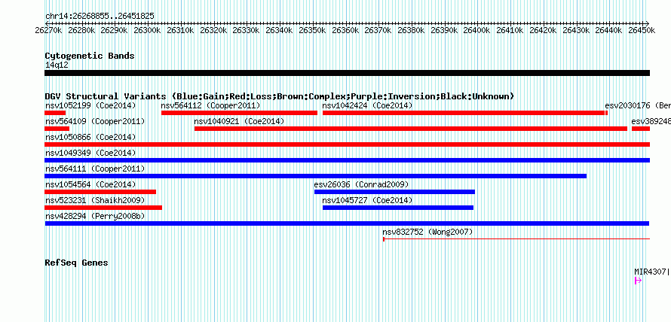Click the 26270k ruler position
The image size is (671, 322).
pos(48,30)
